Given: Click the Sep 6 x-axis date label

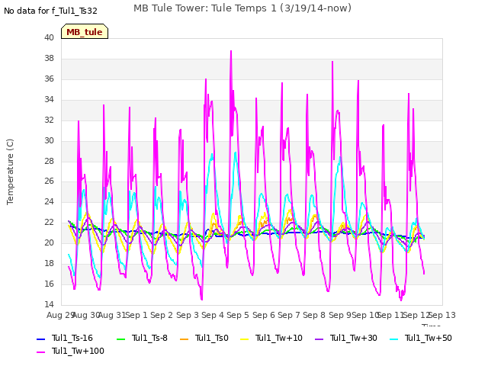Looking at the screenshot, I should pos(264,315).
